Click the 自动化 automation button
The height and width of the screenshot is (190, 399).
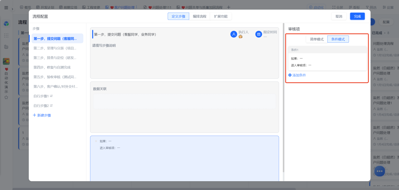click(316, 7)
